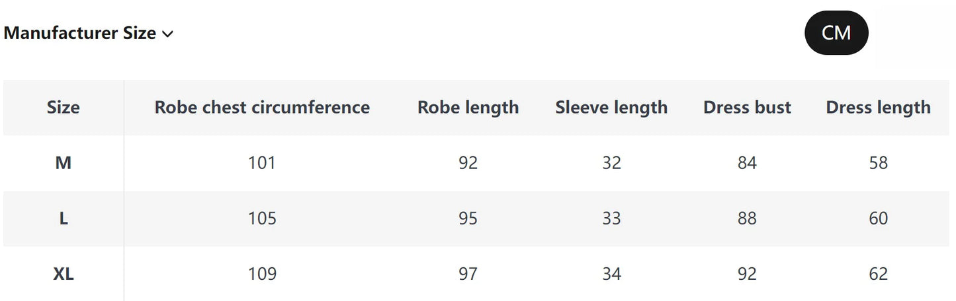
Task: Click the Sleeve length column header
Action: tap(611, 108)
